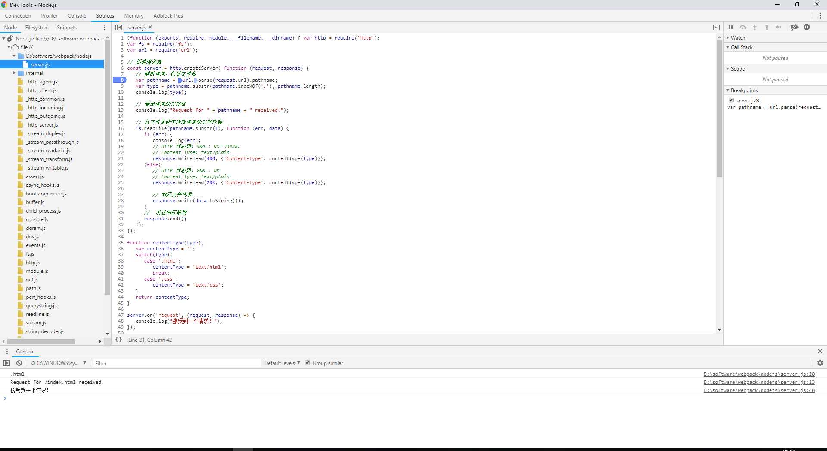Image resolution: width=827 pixels, height=451 pixels.
Task: Switch navigator to Filesystem tab
Action: pos(37,27)
